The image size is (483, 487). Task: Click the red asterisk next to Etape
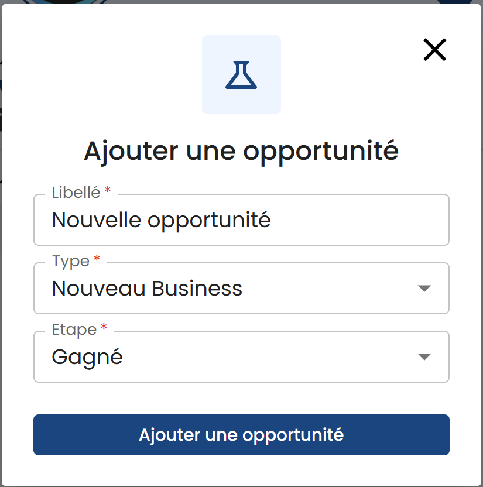tap(104, 328)
